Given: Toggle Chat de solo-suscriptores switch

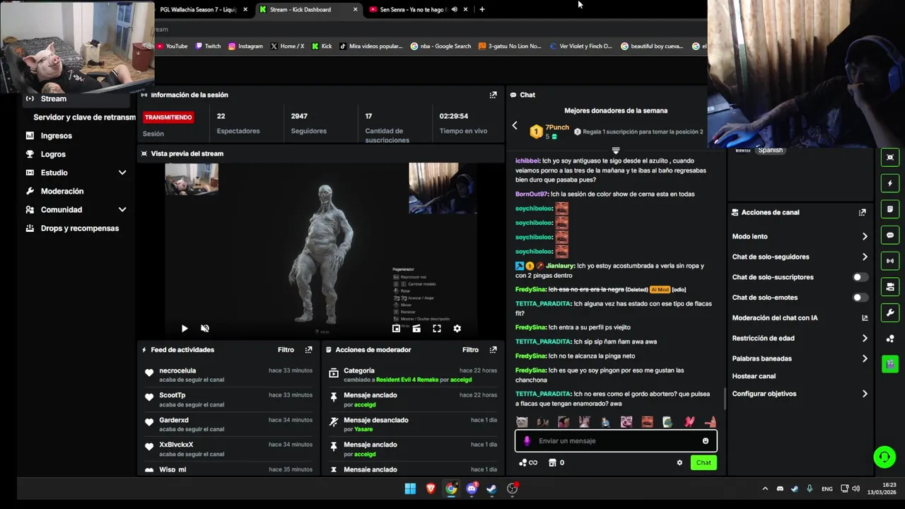Looking at the screenshot, I should click(x=860, y=277).
